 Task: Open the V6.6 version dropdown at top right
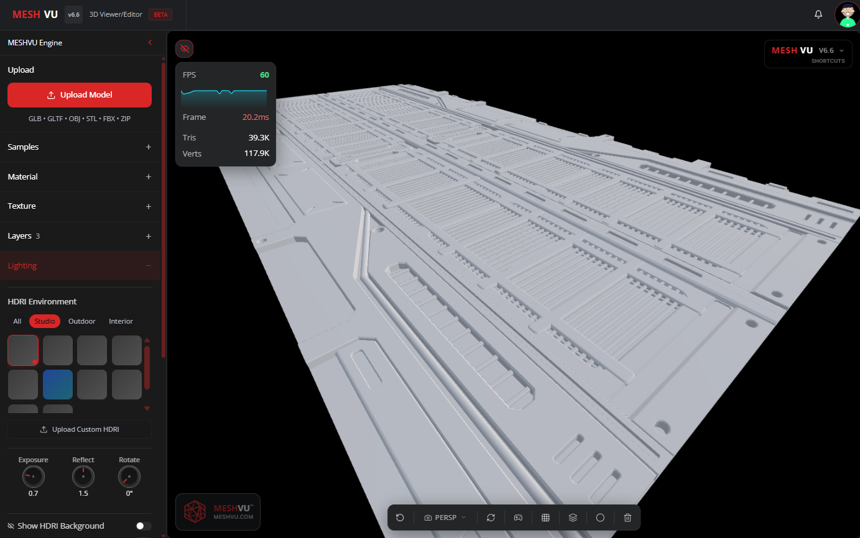pyautogui.click(x=831, y=50)
